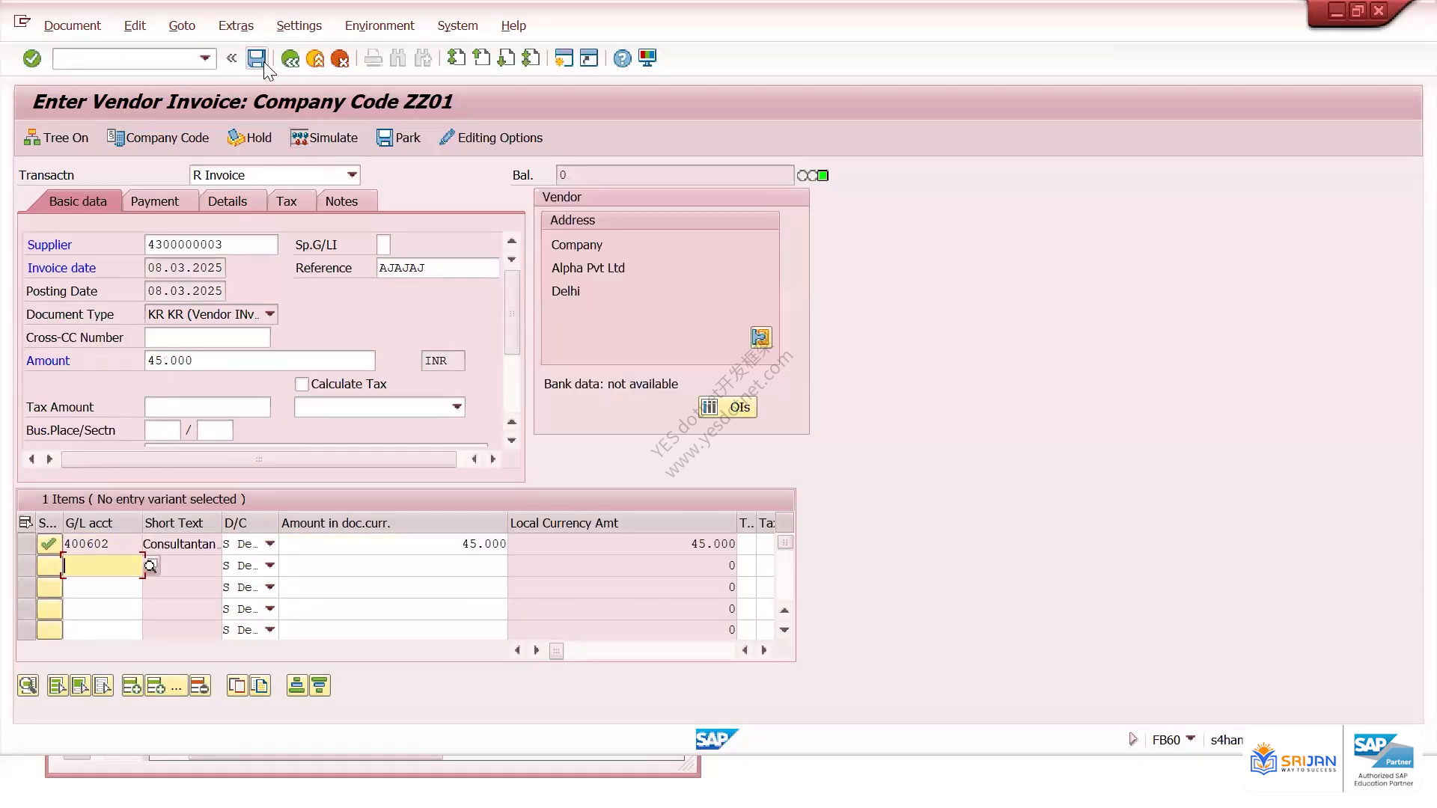Click the Simulate button
Screen dimensions: 1437x808
tap(324, 138)
